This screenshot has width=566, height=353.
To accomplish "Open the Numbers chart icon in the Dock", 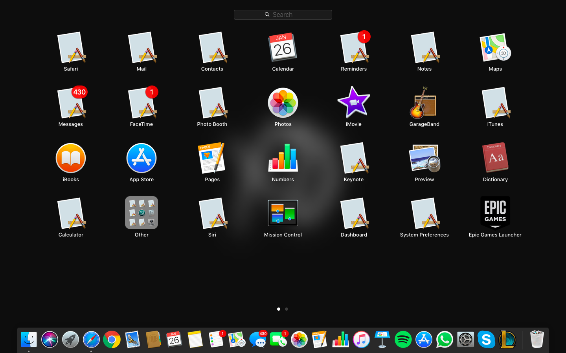I will click(340, 340).
